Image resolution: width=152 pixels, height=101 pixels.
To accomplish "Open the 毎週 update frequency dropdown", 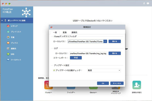I will click(x=104, y=70).
